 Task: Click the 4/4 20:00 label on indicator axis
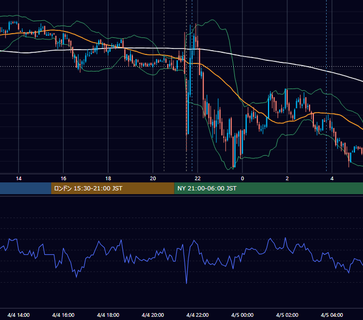click(153, 315)
